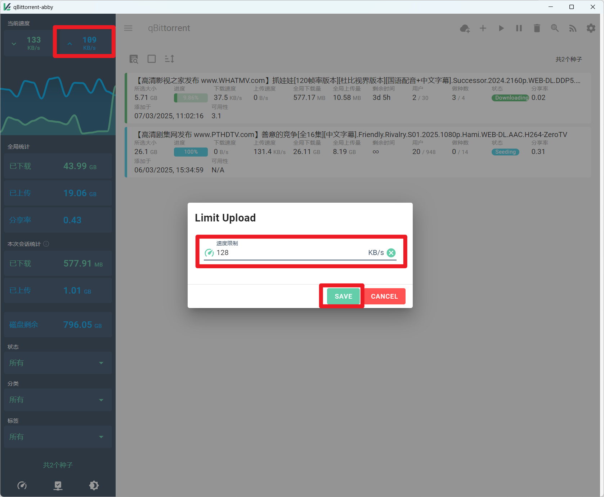Clear the speed limit field value

(x=391, y=253)
